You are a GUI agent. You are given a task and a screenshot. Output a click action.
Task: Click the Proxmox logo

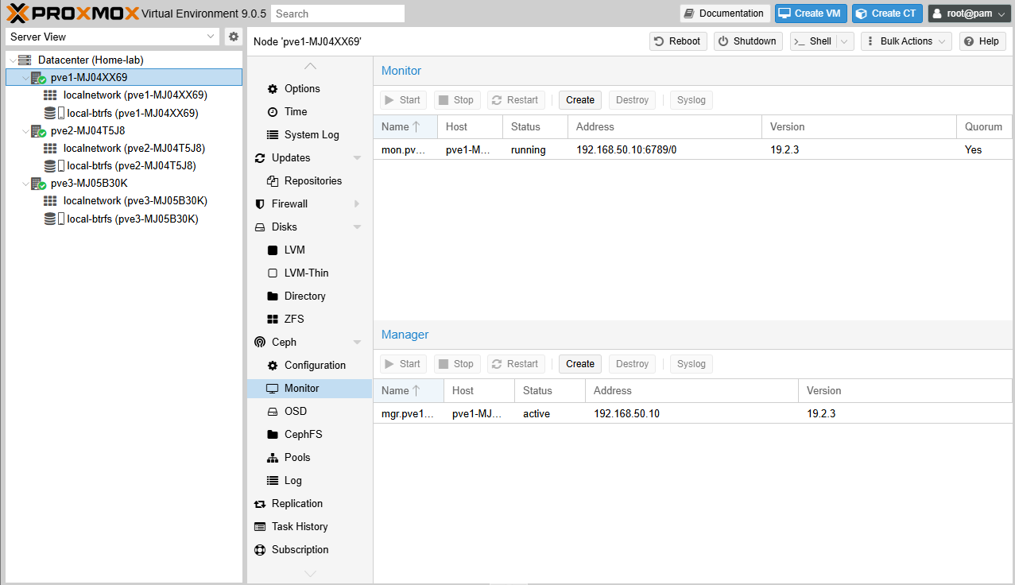72,13
